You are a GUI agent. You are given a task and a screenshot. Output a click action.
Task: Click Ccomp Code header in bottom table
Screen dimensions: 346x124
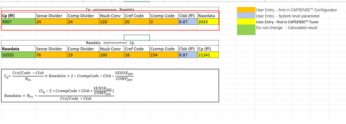point(164,49)
